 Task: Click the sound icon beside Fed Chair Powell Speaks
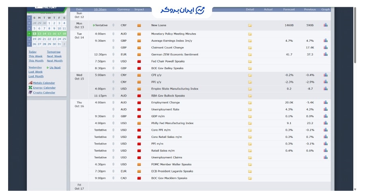(x=114, y=61)
